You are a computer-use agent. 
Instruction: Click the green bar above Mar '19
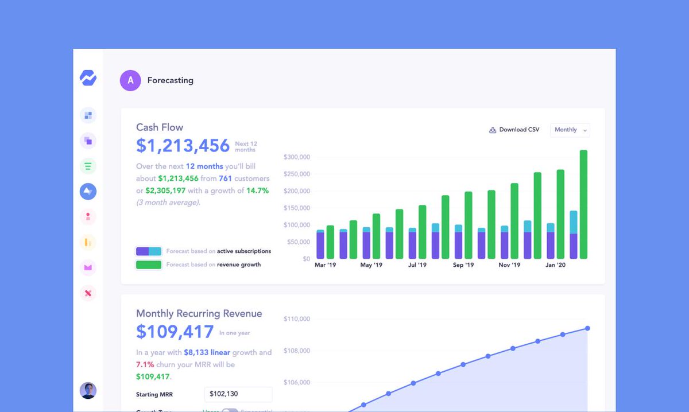(330, 242)
